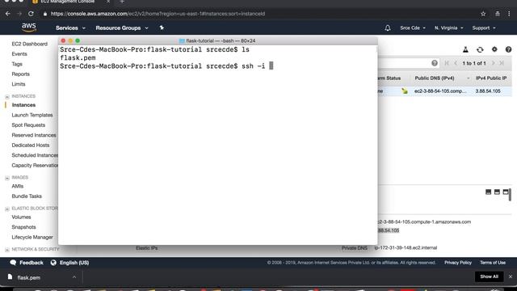
Task: Reload the browser page
Action: tap(31, 14)
